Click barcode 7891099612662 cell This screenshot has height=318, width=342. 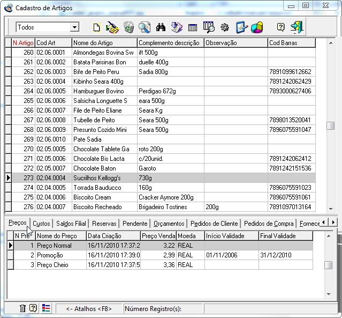pos(291,72)
